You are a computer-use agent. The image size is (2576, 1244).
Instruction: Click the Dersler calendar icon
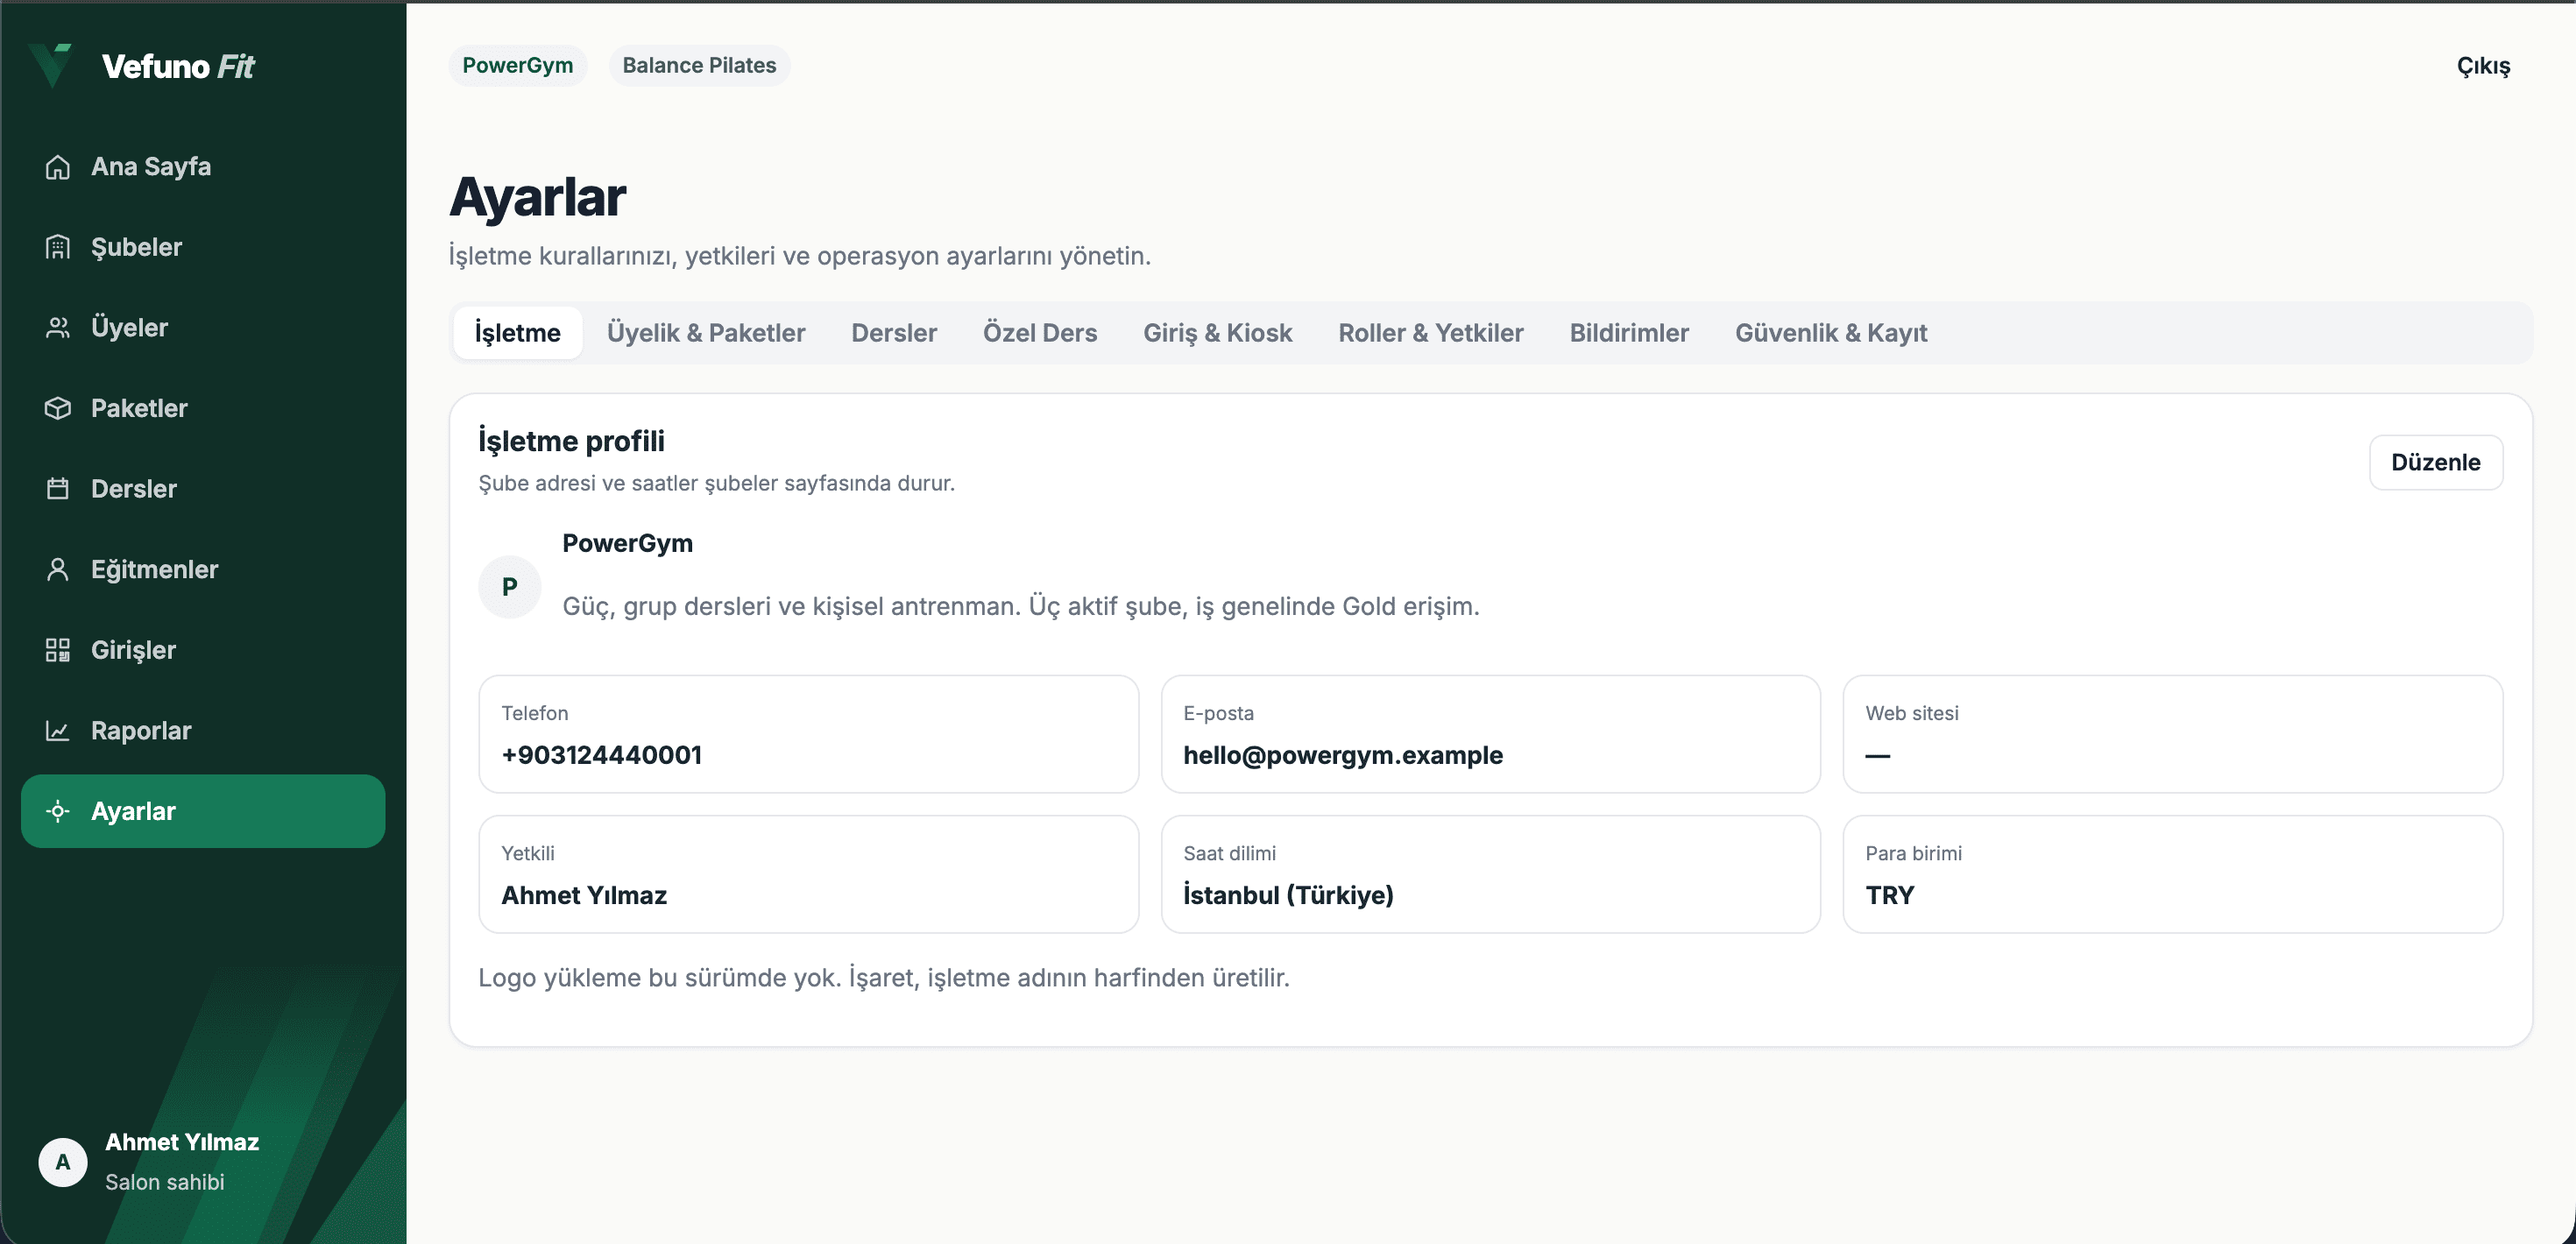58,489
